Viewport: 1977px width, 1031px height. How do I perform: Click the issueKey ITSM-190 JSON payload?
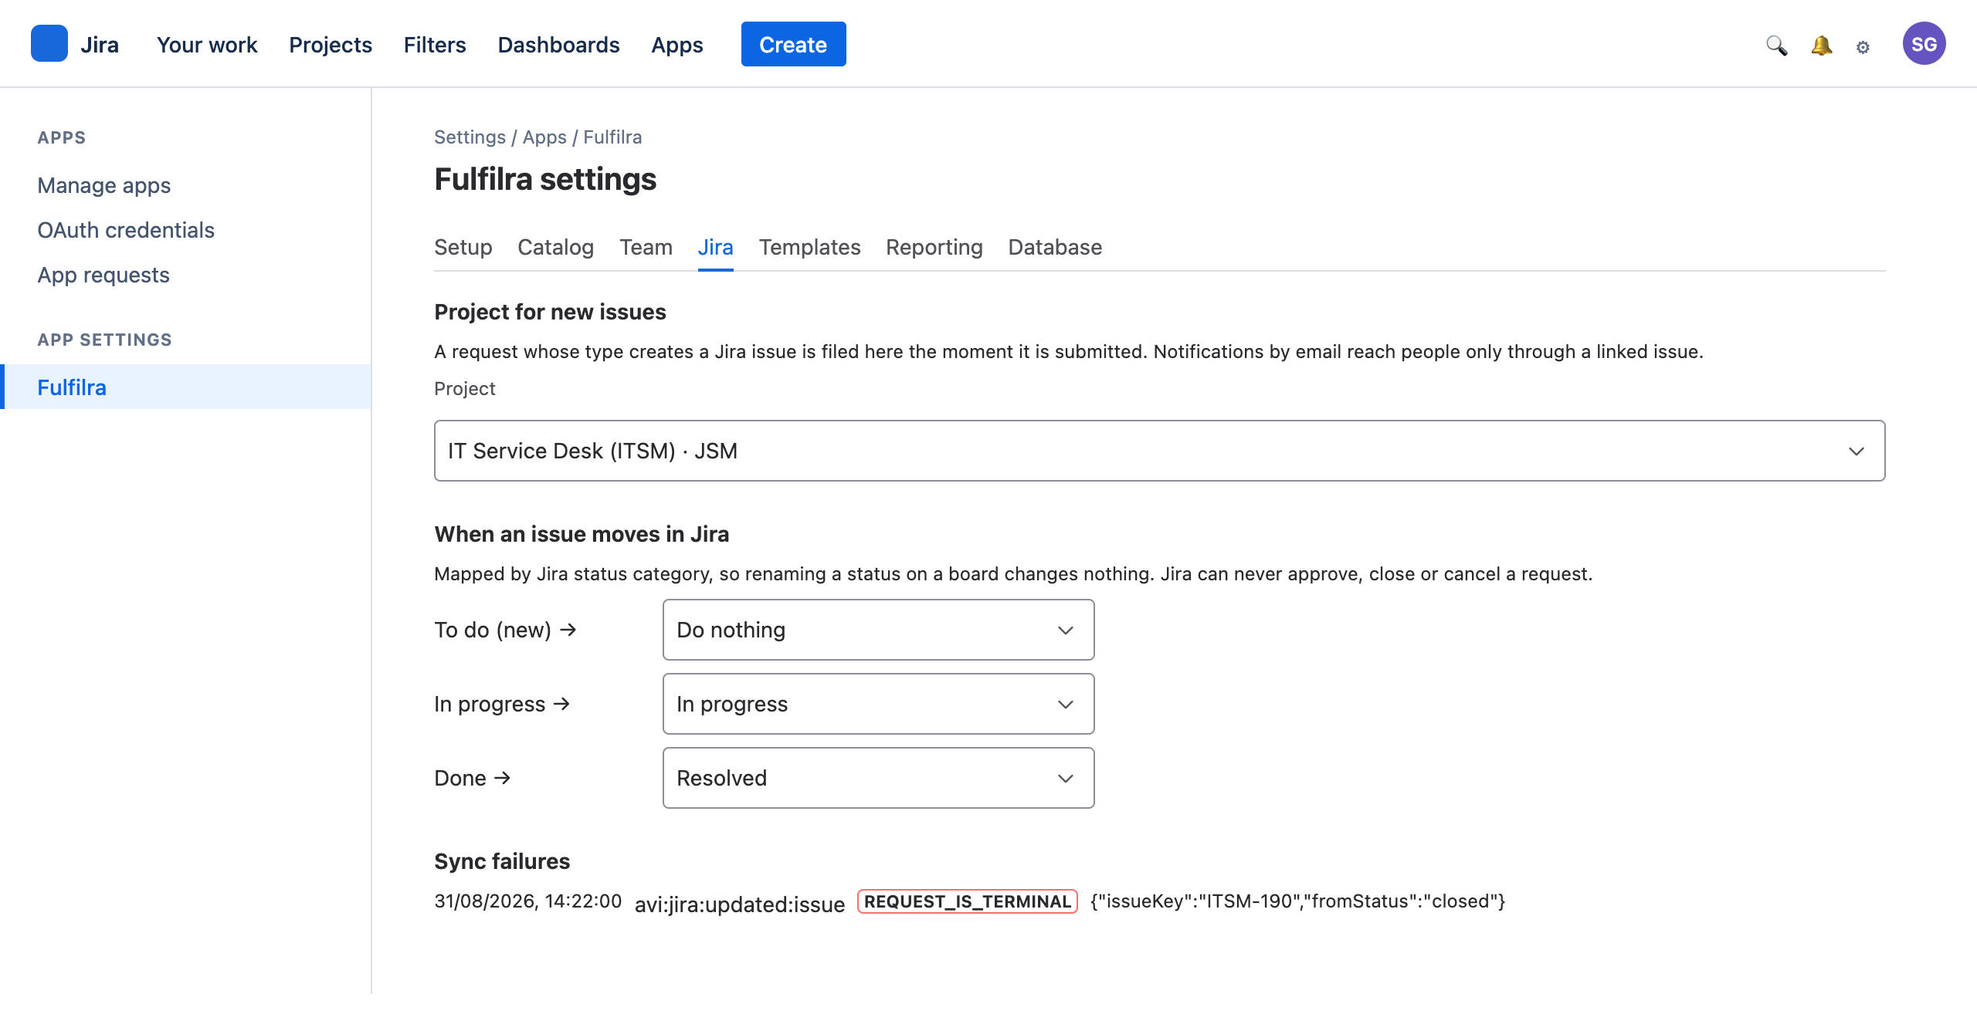(x=1297, y=901)
